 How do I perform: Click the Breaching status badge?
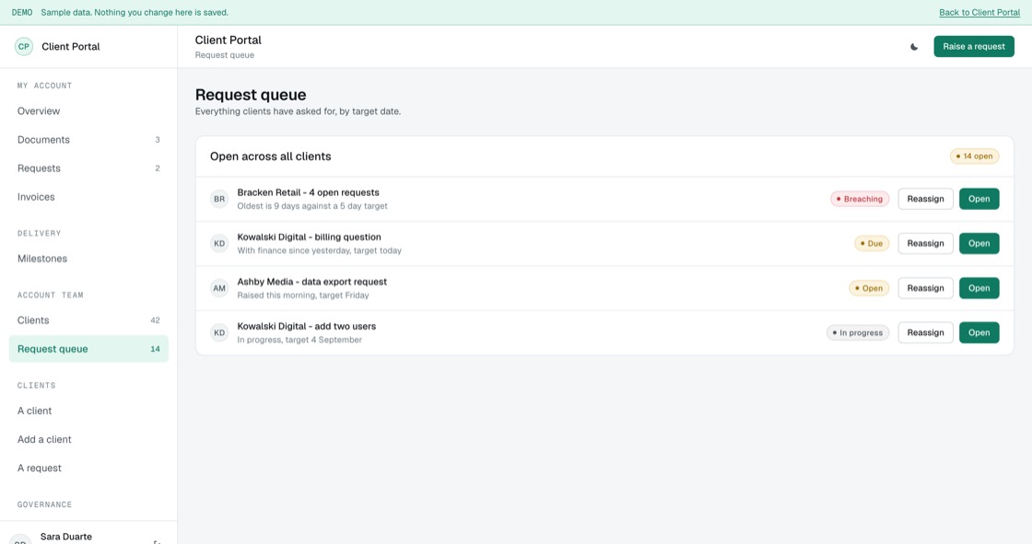point(860,199)
